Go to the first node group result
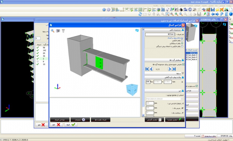Screen dimensions: 233x141 click(147, 69)
